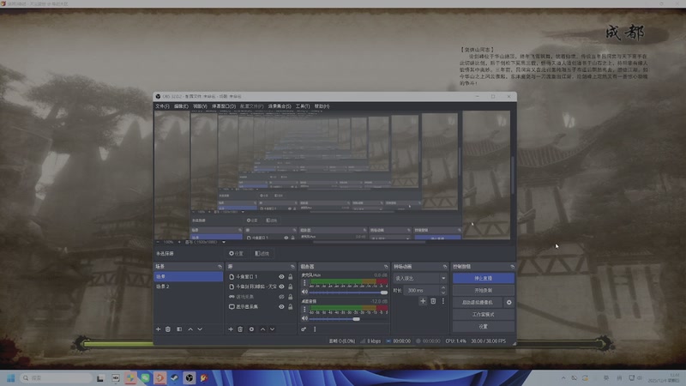Click source filters button above Sources panel
Image resolution: width=686 pixels, height=386 pixels.
tap(262, 253)
